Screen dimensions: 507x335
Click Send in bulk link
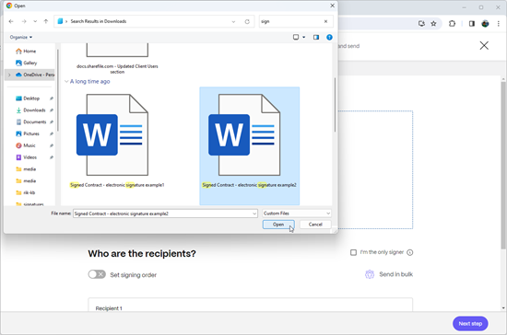pyautogui.click(x=395, y=274)
